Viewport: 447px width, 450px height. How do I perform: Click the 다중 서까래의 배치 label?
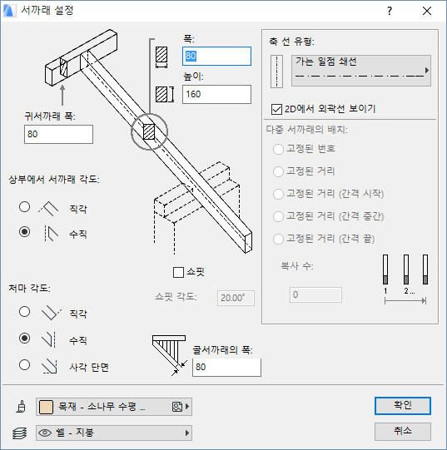point(306,130)
